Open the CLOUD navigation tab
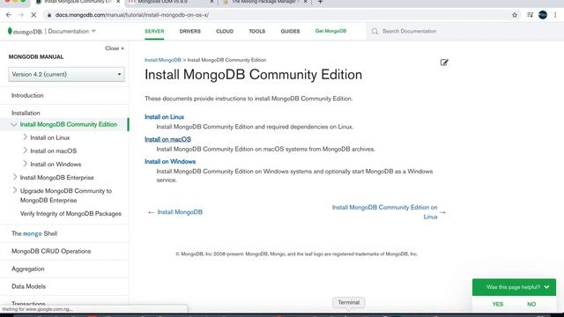This screenshot has height=317, width=564. coord(225,32)
